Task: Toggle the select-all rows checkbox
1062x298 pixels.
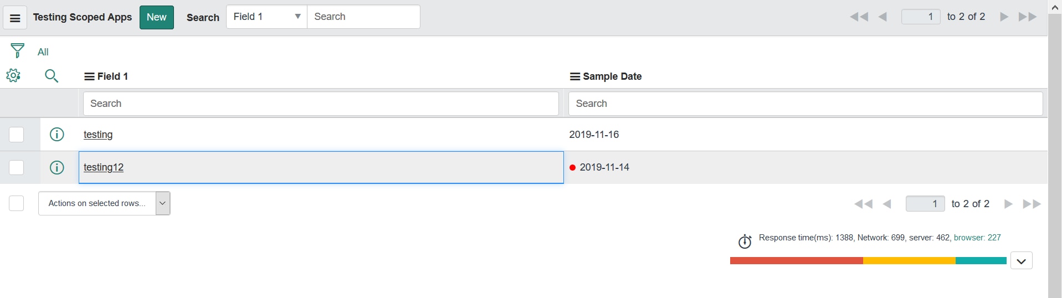Action: (x=17, y=203)
